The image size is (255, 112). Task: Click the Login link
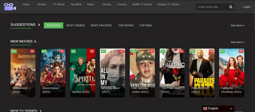[247, 7]
